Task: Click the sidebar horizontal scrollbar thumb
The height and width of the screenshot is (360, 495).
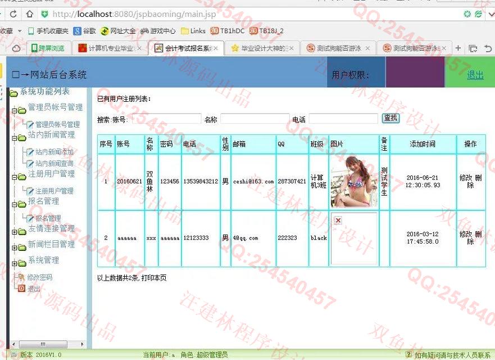Action: click(43, 344)
